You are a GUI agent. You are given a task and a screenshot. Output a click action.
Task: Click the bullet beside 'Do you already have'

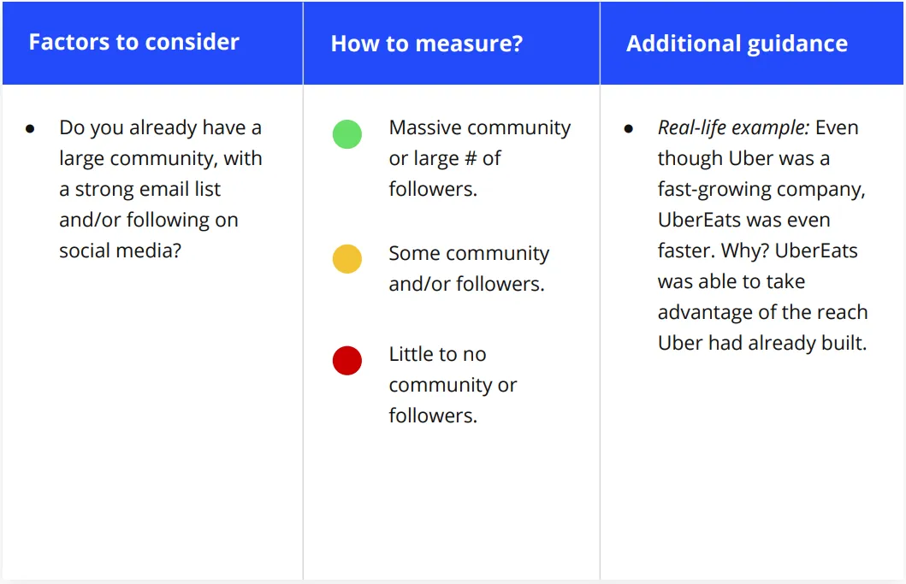[30, 129]
